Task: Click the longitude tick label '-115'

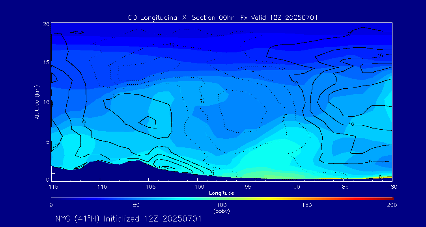Action: pos(51,187)
